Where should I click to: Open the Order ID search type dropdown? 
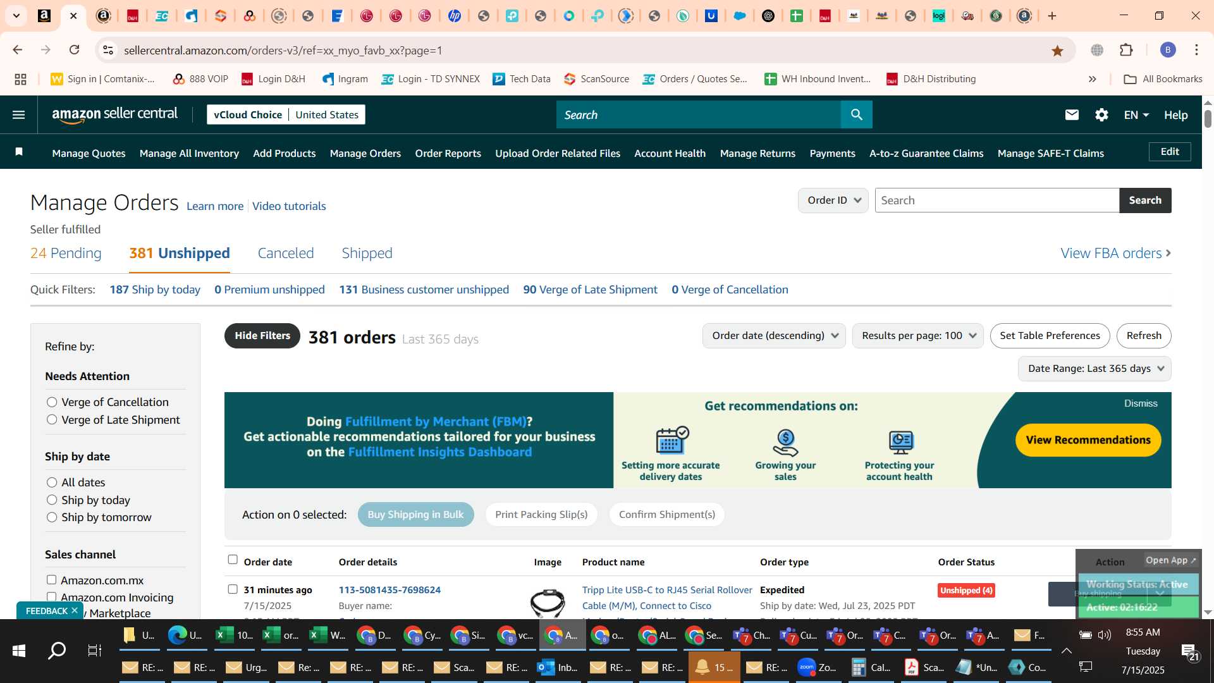[x=833, y=200]
